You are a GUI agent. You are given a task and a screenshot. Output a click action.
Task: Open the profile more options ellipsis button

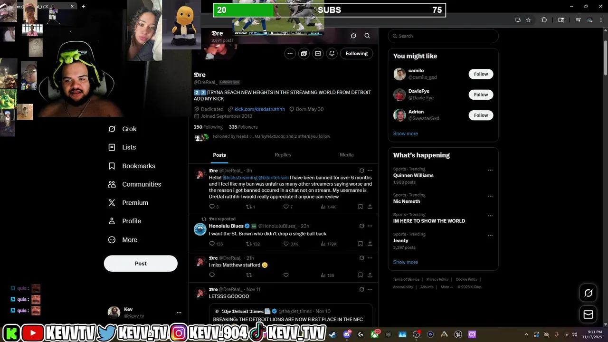pos(290,54)
